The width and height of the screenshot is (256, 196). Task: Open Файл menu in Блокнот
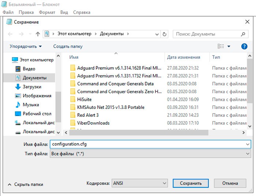[8, 12]
